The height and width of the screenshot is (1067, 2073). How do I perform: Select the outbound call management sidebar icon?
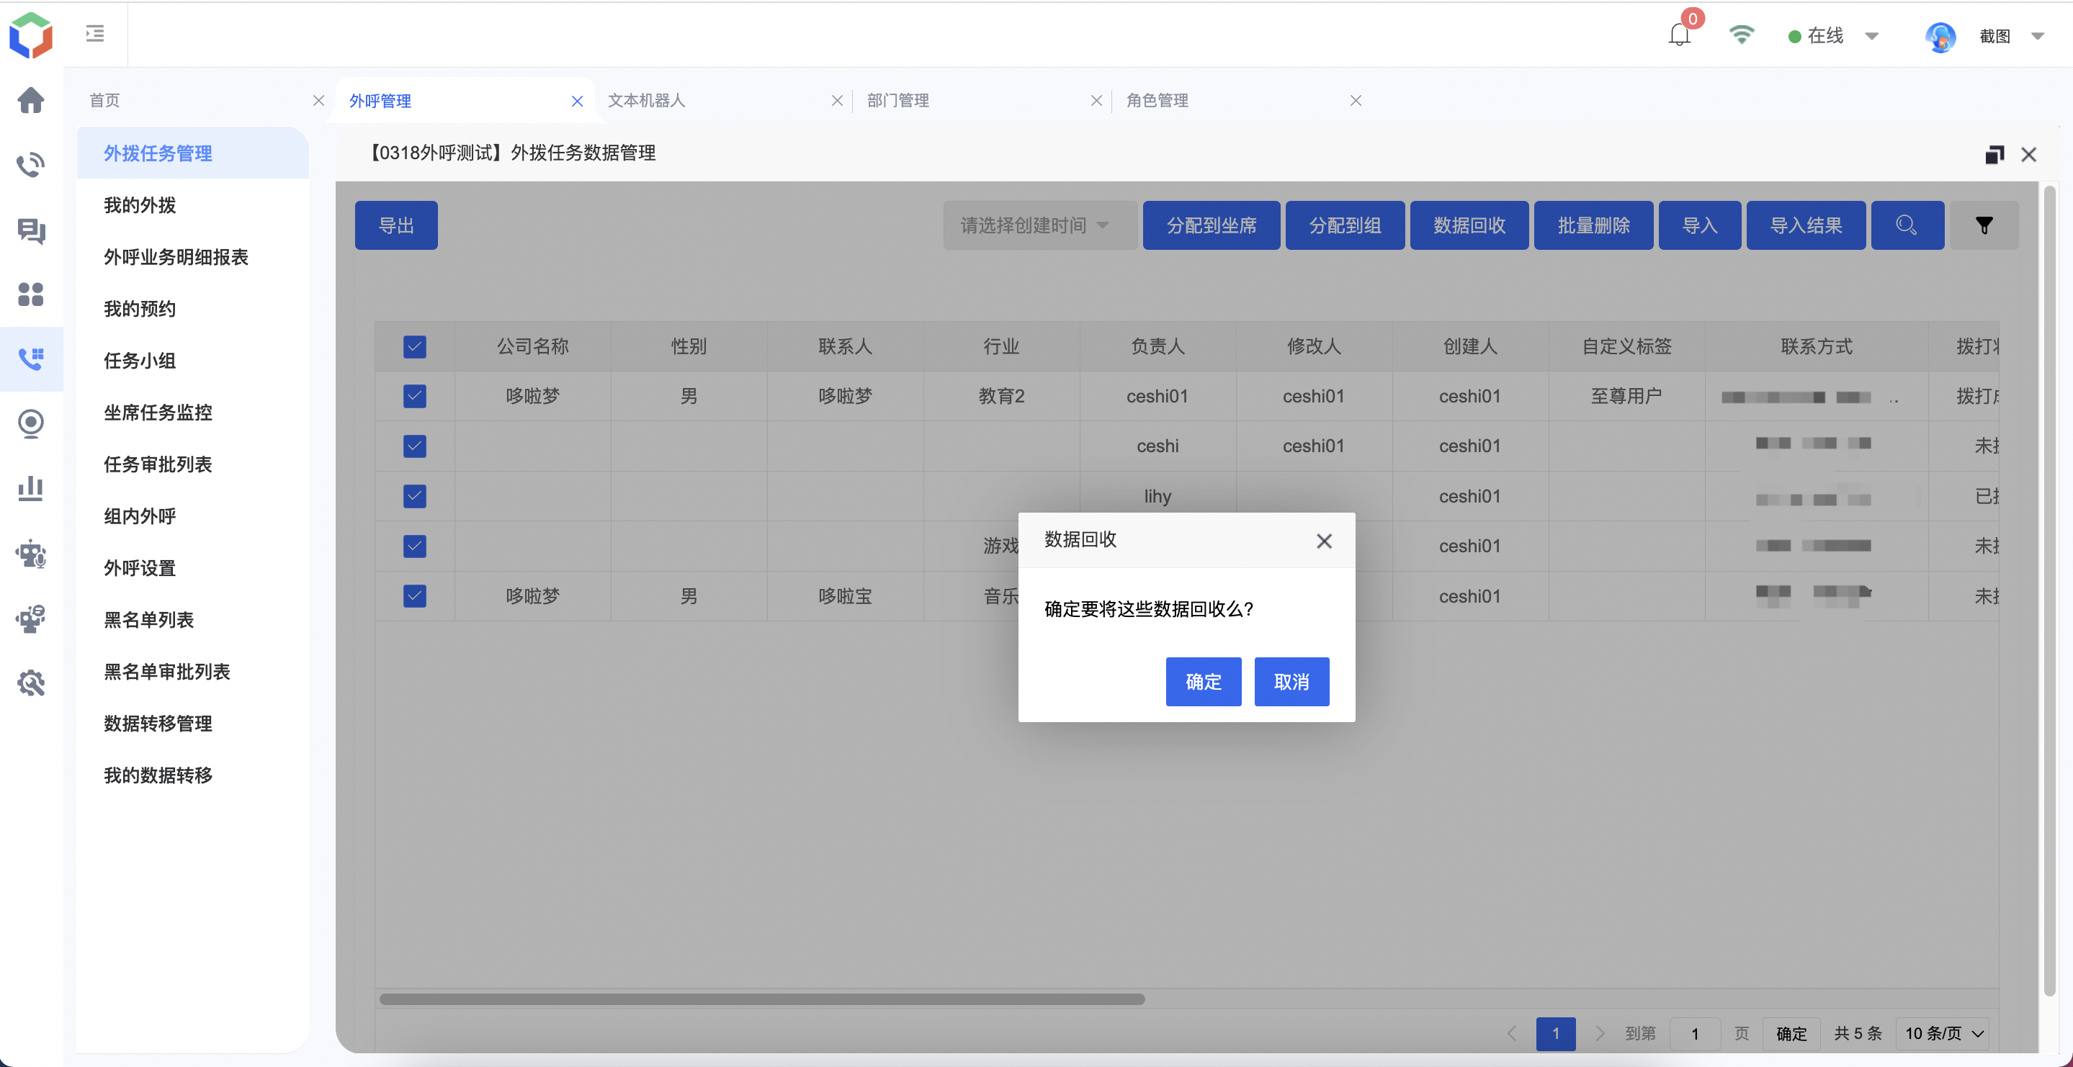coord(30,359)
